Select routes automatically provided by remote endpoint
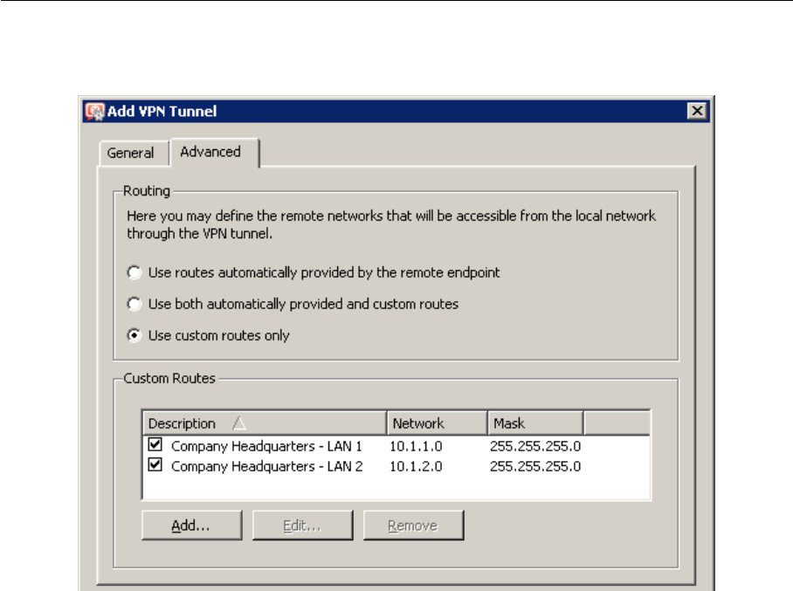 pyautogui.click(x=134, y=272)
